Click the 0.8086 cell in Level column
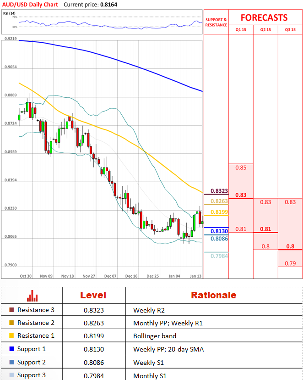Screen dimensions: 303x380 pyautogui.click(x=94, y=363)
